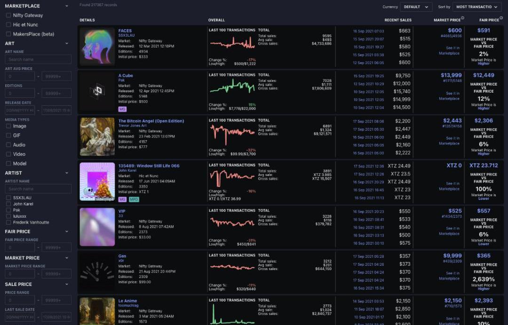Viewport: 508px width, 325px height.
Task: Click the Art Avg Price minimum field
Action: [20, 77]
